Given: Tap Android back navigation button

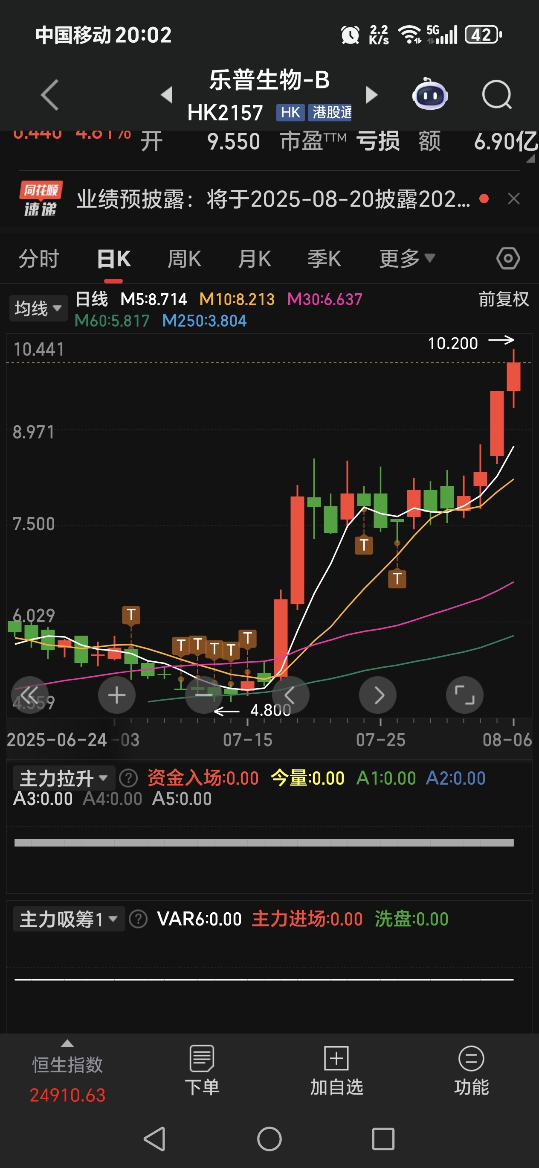Looking at the screenshot, I should (155, 1139).
